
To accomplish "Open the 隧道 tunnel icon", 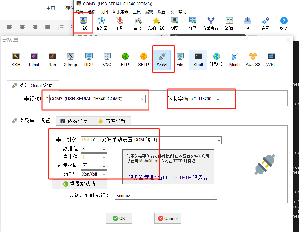I will (229, 23).
